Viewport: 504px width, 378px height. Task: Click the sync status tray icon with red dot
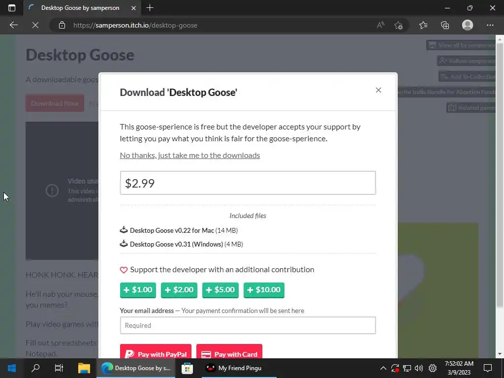(395, 368)
